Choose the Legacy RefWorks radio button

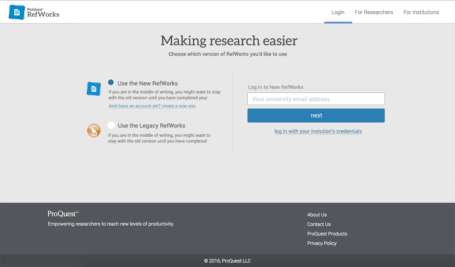111,125
